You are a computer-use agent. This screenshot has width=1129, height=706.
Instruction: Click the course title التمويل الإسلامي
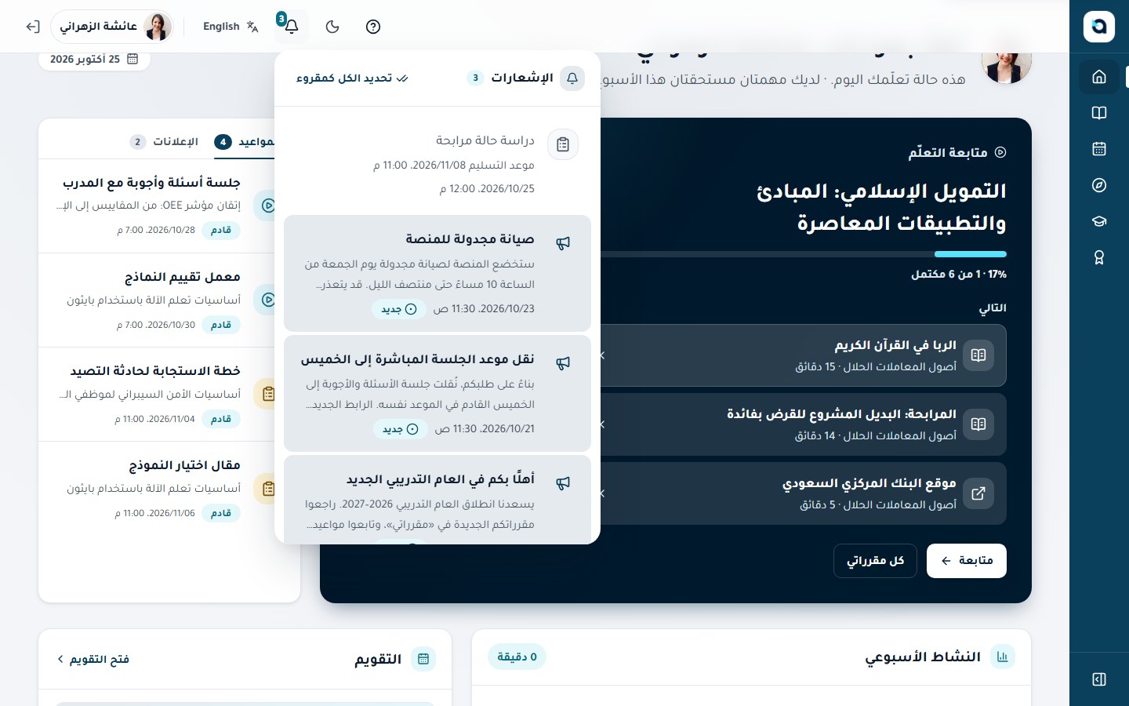pyautogui.click(x=881, y=207)
